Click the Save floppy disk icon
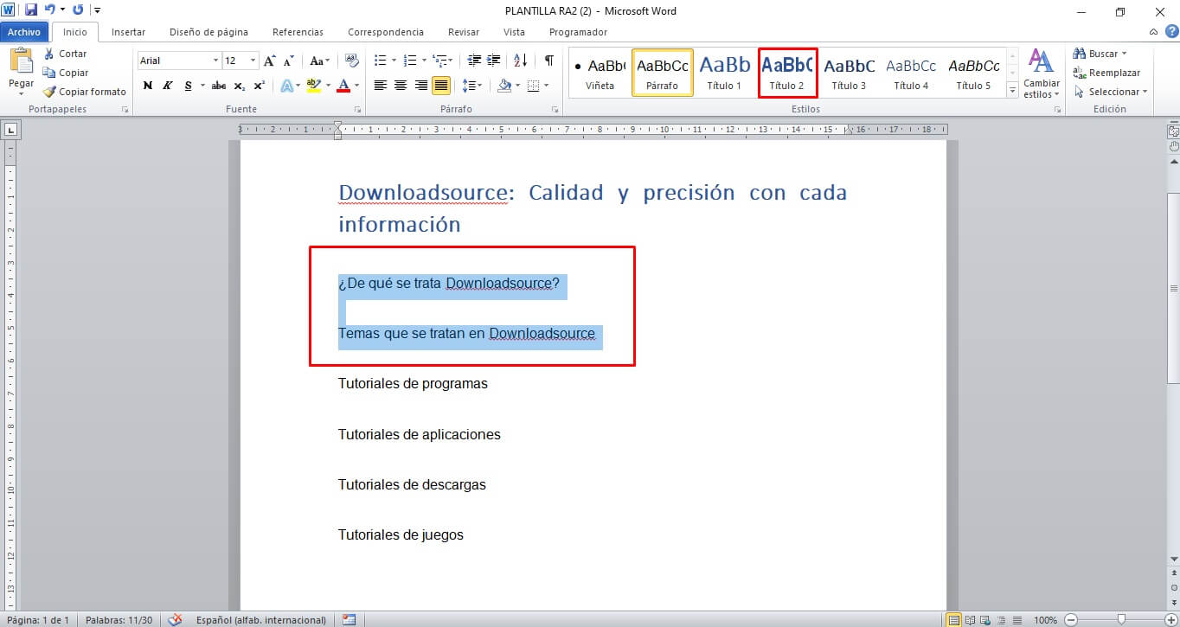The image size is (1180, 627). [31, 10]
